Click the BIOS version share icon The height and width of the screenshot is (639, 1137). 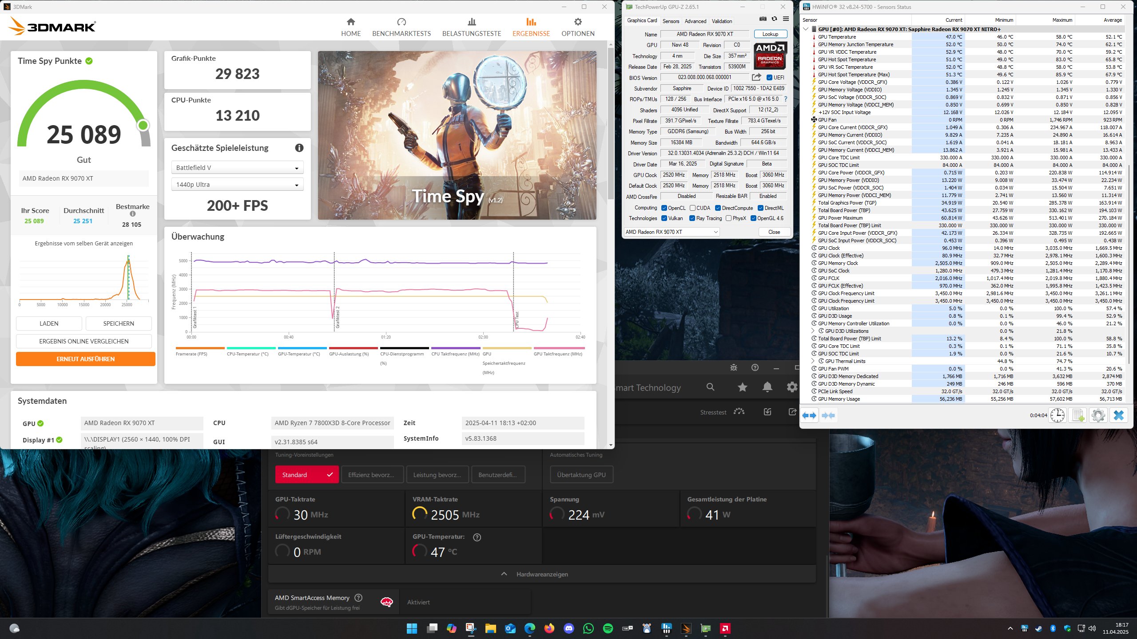[x=756, y=77]
